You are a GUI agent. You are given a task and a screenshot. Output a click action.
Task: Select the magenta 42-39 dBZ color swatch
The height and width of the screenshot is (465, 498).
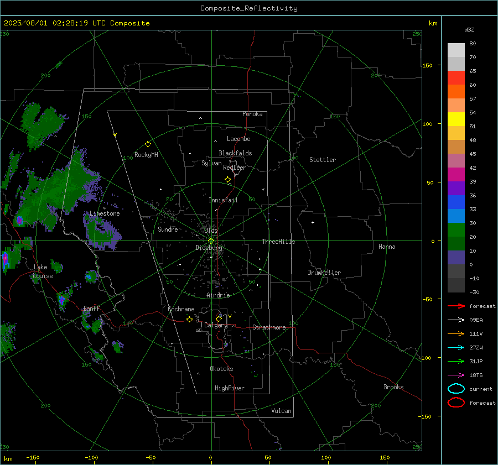click(456, 174)
